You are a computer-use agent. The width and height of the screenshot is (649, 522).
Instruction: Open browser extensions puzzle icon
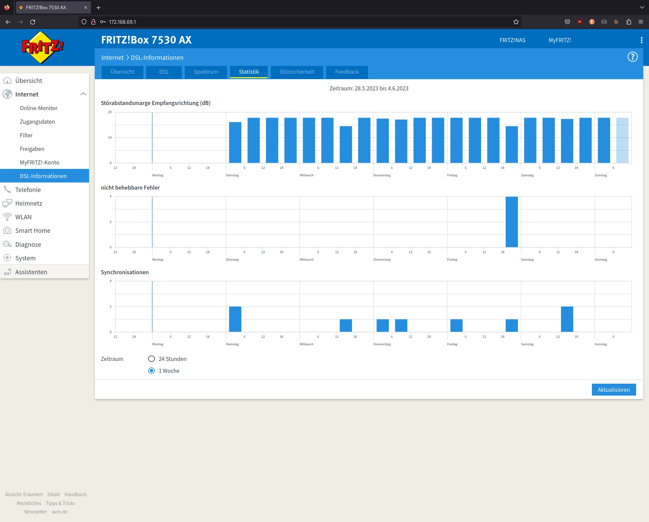(628, 22)
